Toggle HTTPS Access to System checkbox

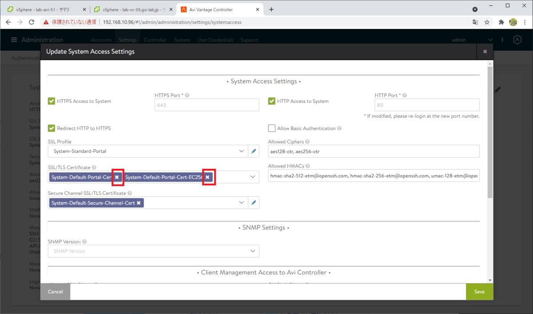52,101
